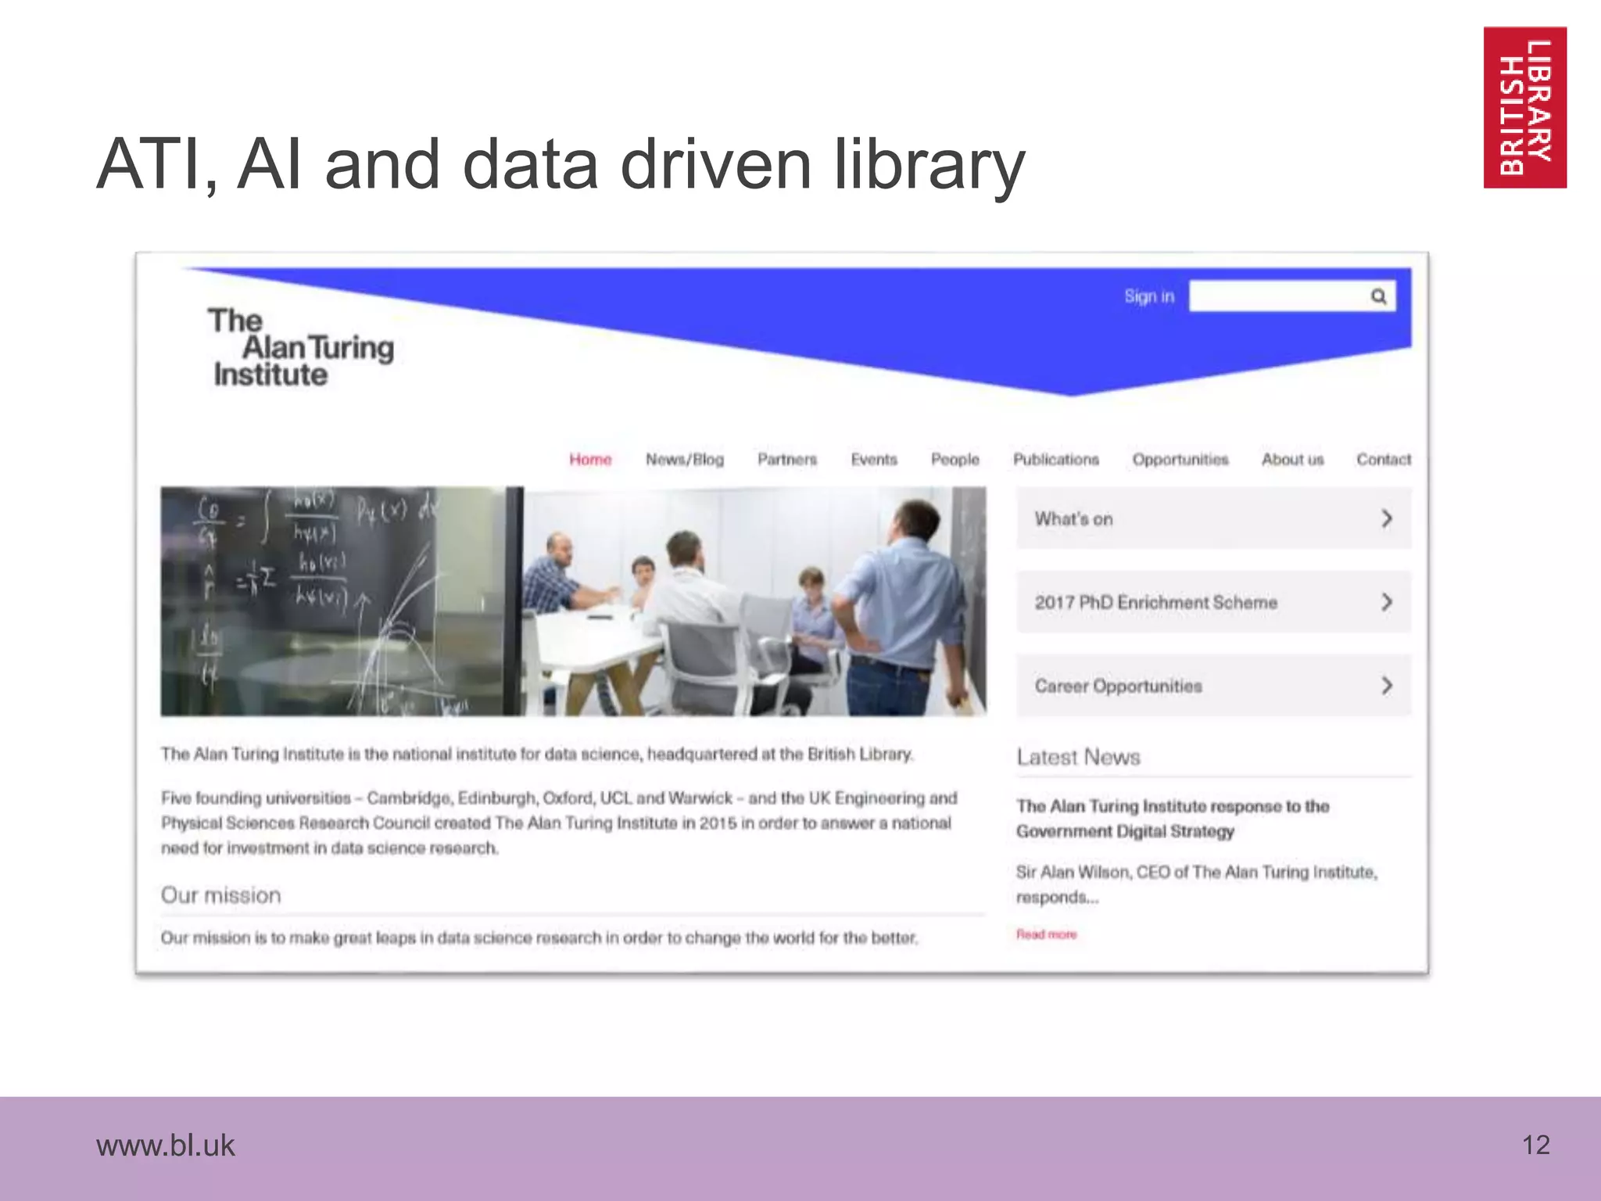Screen dimensions: 1601x1201
Task: Click the www.bl.uk footer link
Action: 165,1145
